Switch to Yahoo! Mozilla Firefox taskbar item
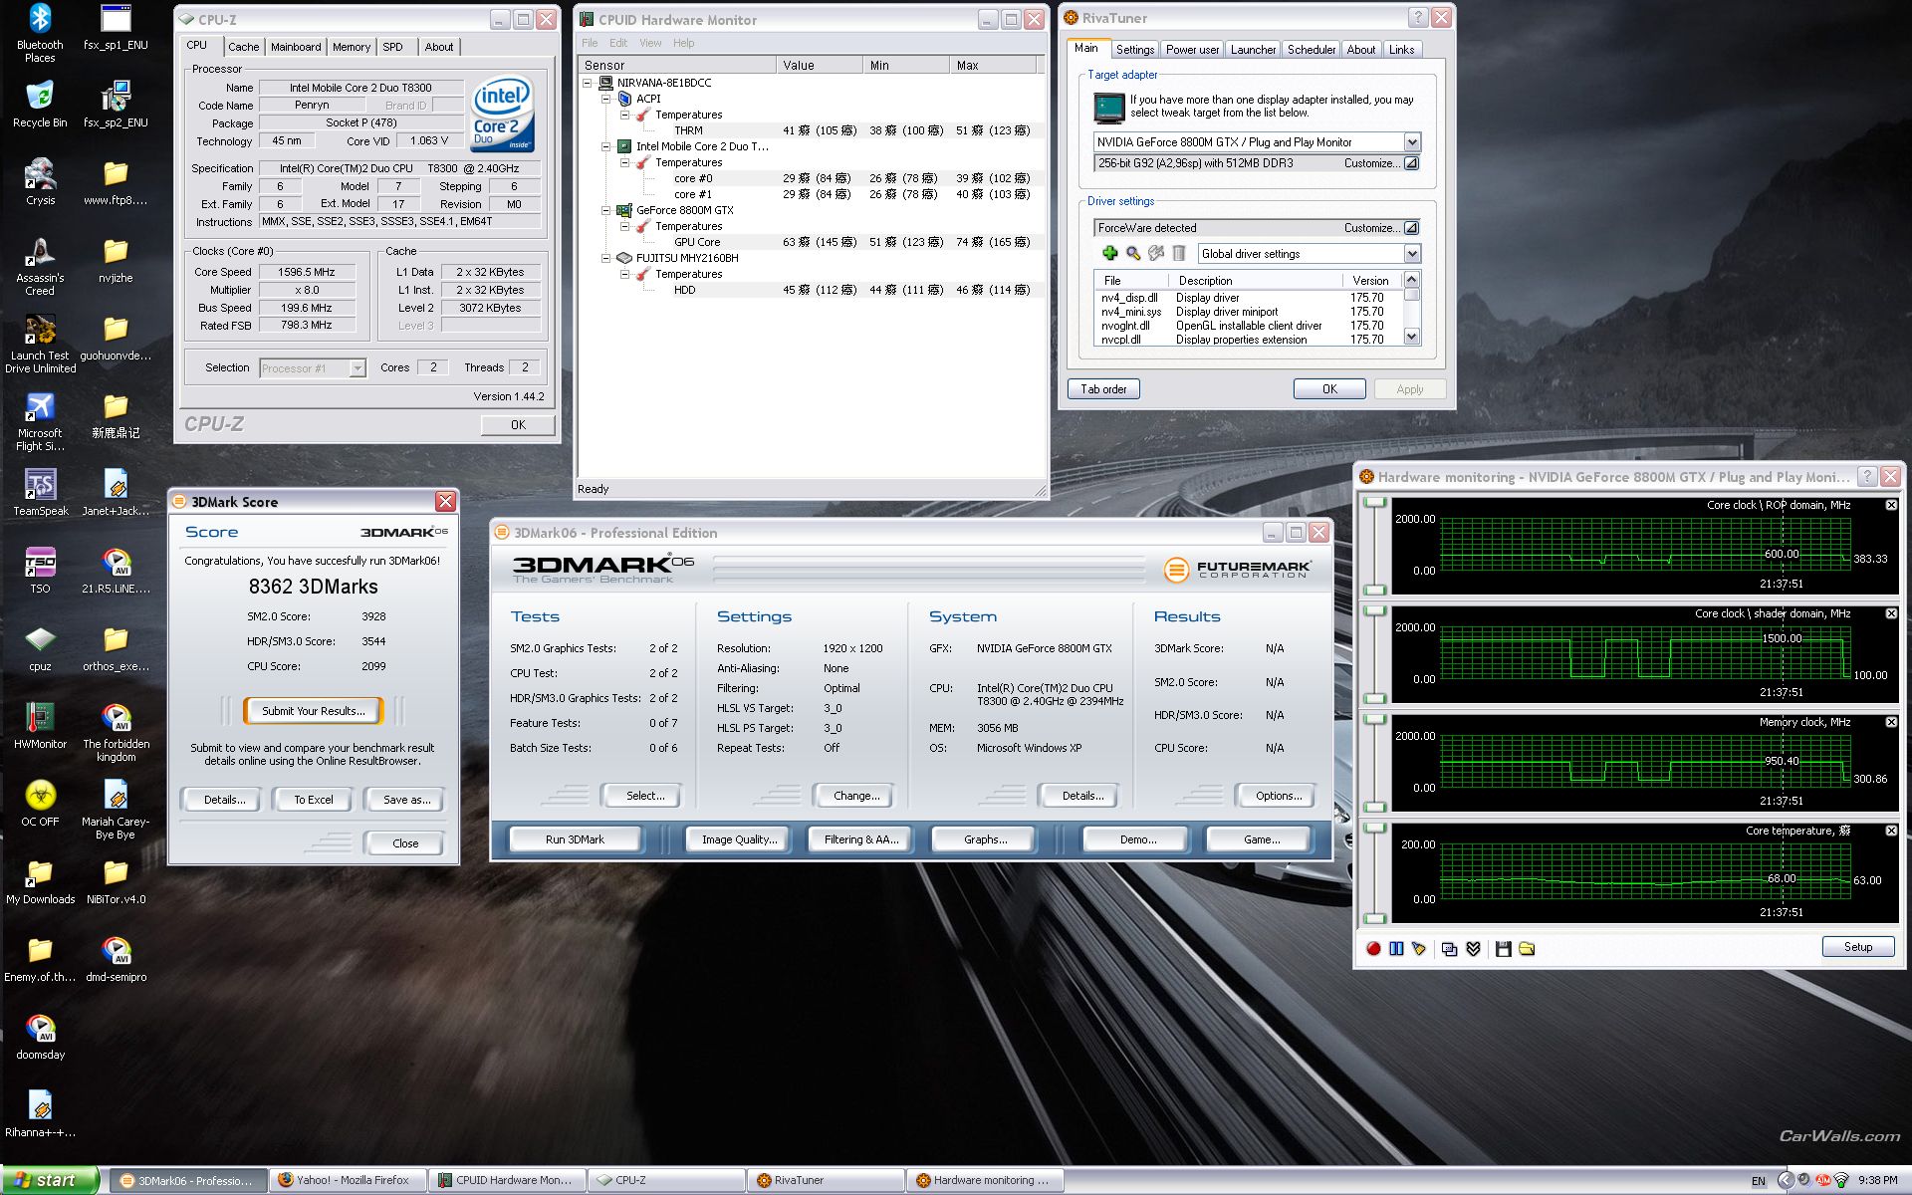The width and height of the screenshot is (1912, 1195). pyautogui.click(x=349, y=1180)
